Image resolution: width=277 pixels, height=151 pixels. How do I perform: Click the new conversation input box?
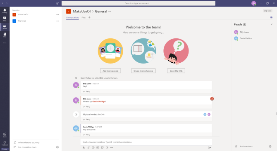146,142
